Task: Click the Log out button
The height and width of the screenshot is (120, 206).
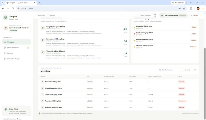Action: [194, 16]
